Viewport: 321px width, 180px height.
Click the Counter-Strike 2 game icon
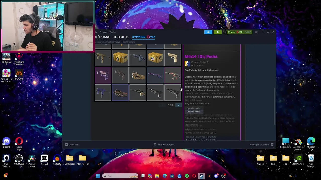[x=187, y=64]
